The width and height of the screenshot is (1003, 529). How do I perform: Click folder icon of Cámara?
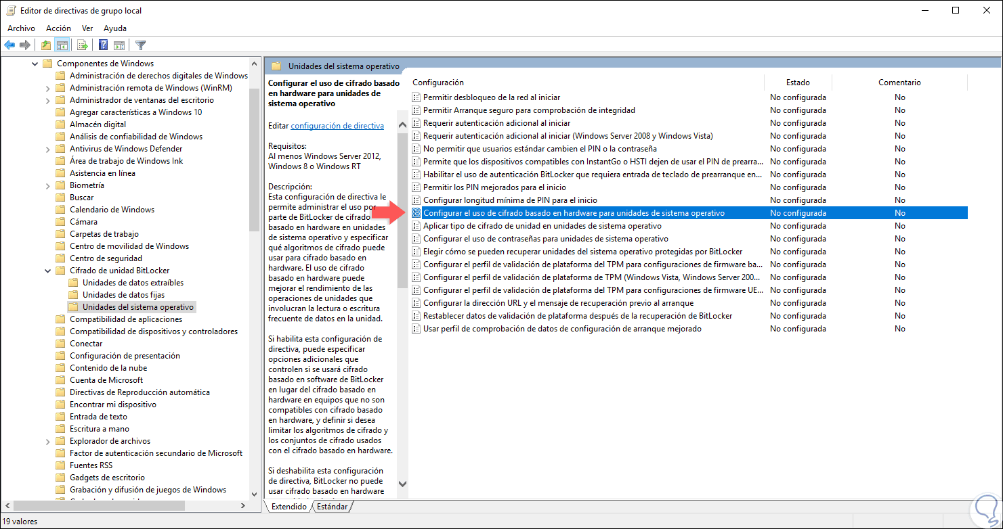tap(61, 222)
